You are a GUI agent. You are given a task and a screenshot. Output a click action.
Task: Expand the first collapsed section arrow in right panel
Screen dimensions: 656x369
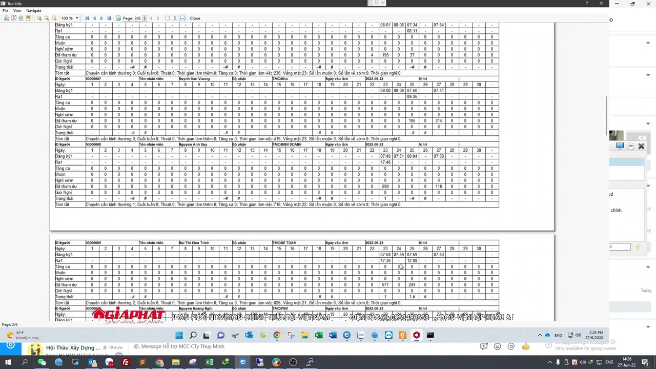(648, 43)
